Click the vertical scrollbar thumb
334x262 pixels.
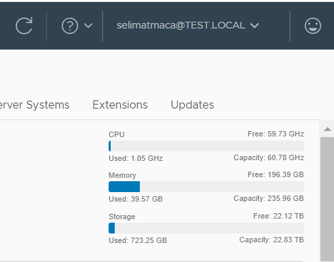327,199
